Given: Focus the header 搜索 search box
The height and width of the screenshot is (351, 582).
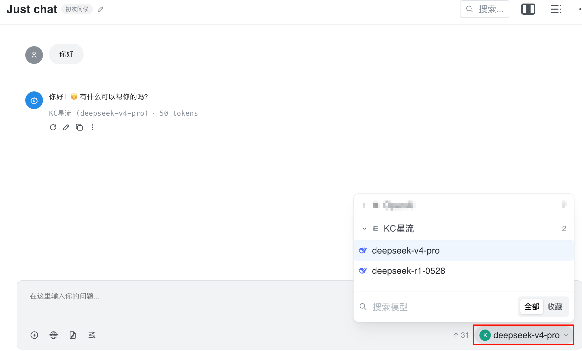Looking at the screenshot, I should click(484, 9).
